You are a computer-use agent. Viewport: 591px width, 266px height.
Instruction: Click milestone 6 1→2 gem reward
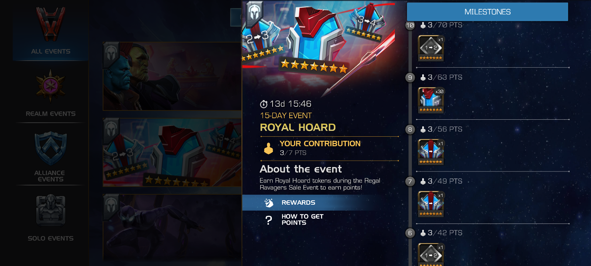pos(431,255)
